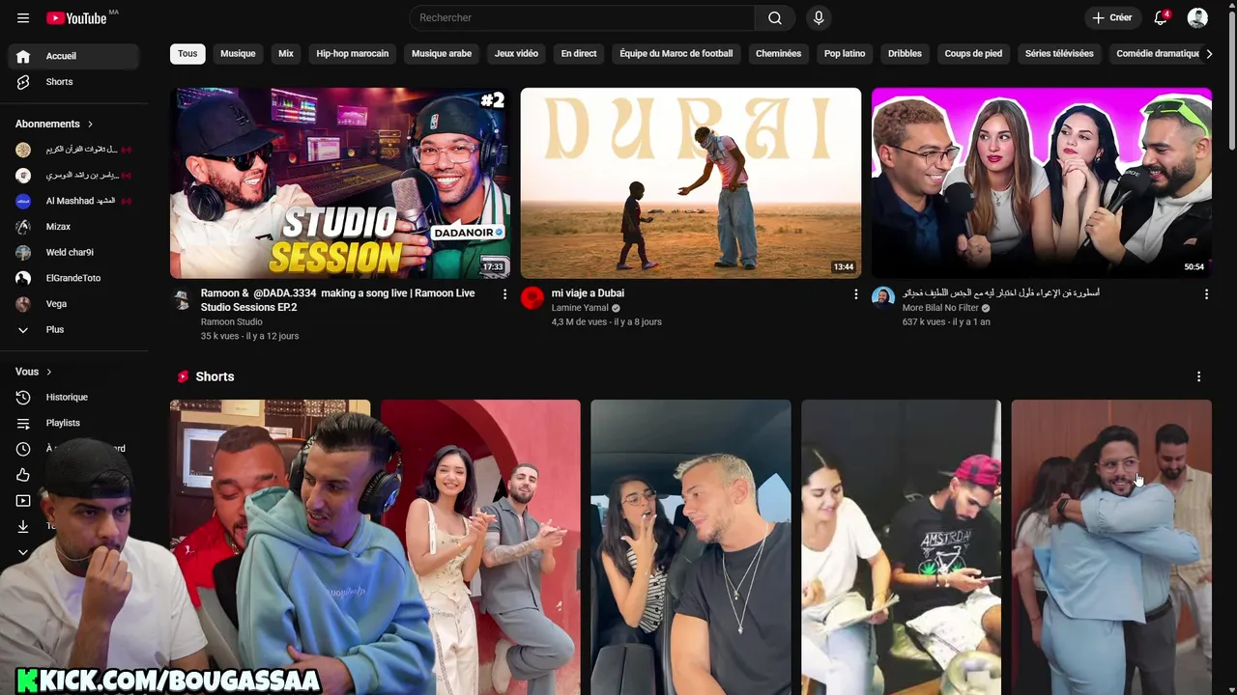Select the Coups de pied filter chip

click(973, 54)
